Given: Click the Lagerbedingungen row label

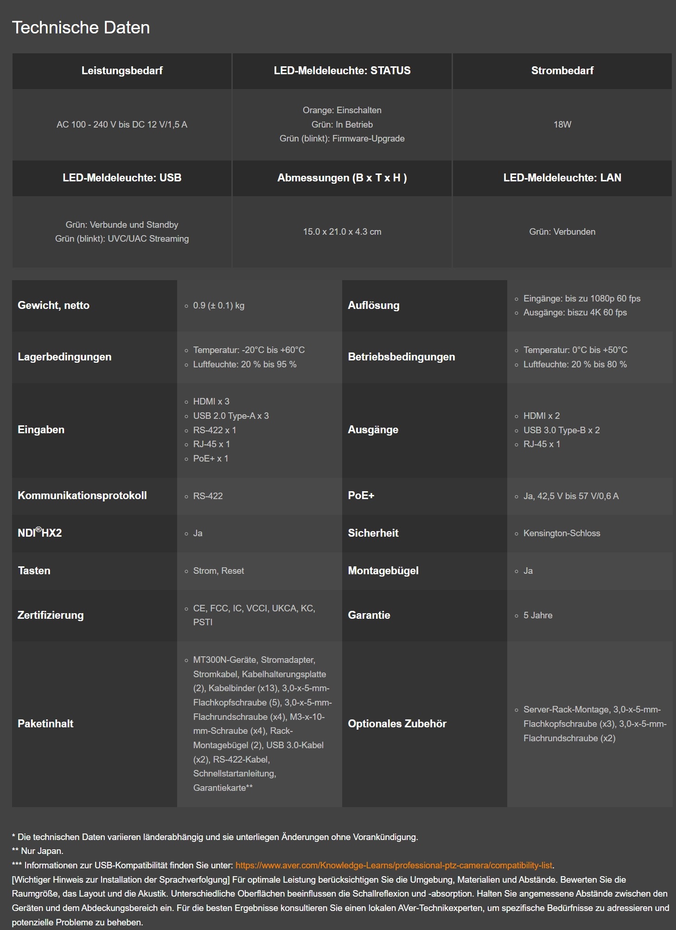Looking at the screenshot, I should pos(64,357).
